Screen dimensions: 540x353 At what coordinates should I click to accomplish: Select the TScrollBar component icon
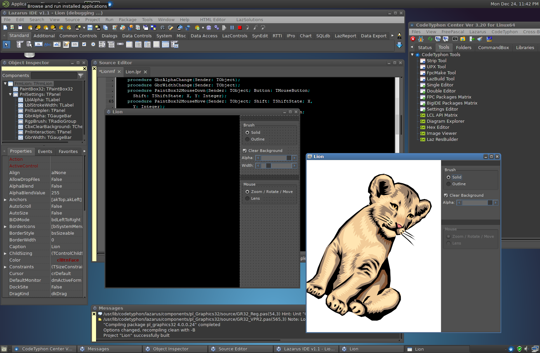click(120, 44)
